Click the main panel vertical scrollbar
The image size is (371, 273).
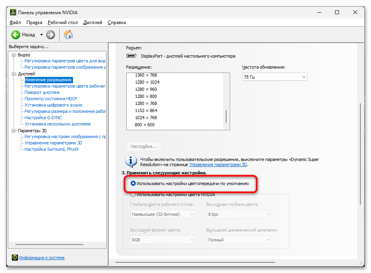point(360,154)
